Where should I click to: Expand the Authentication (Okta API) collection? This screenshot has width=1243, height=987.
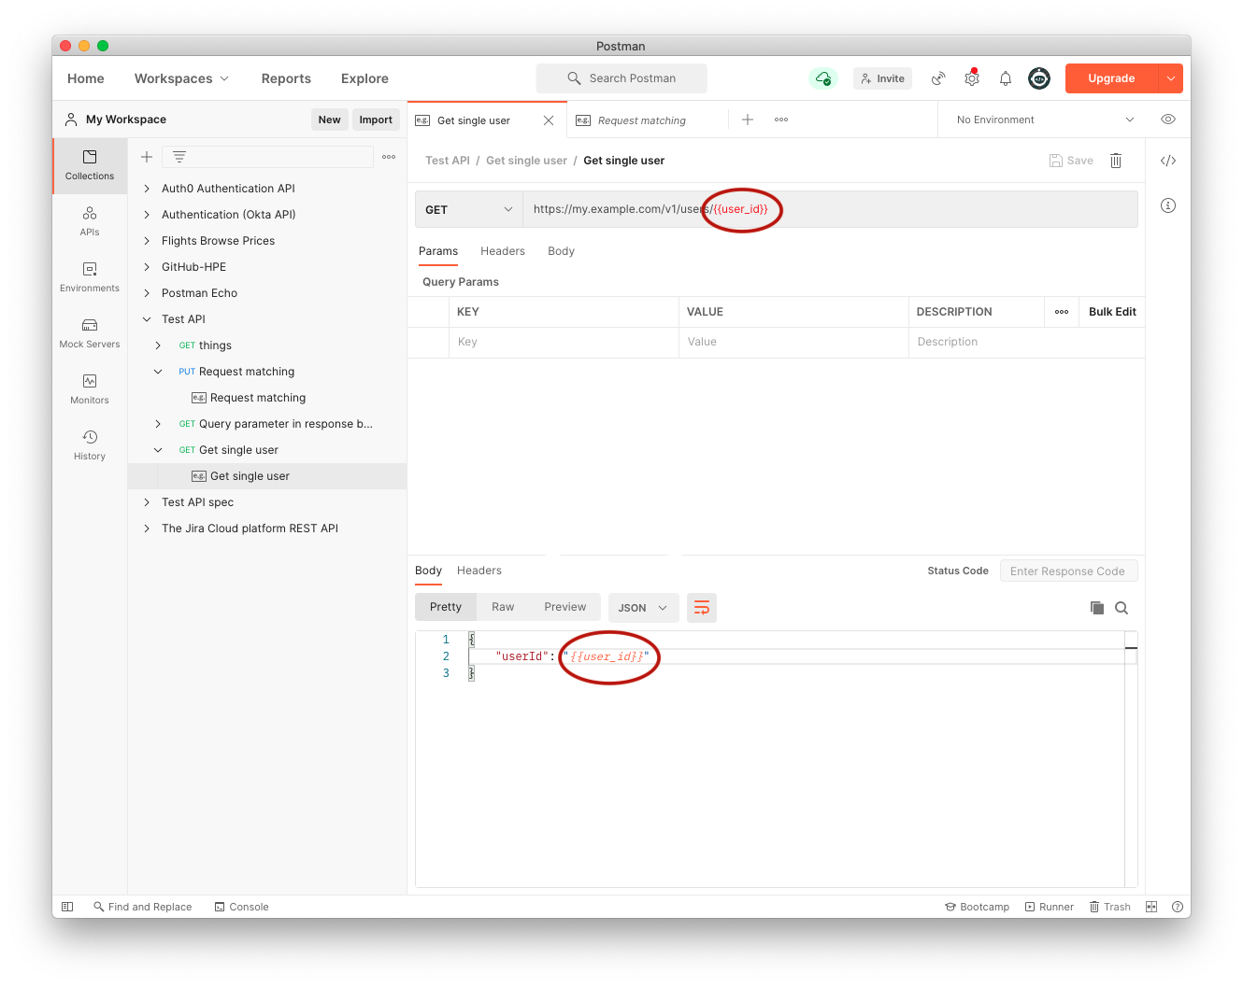147,215
